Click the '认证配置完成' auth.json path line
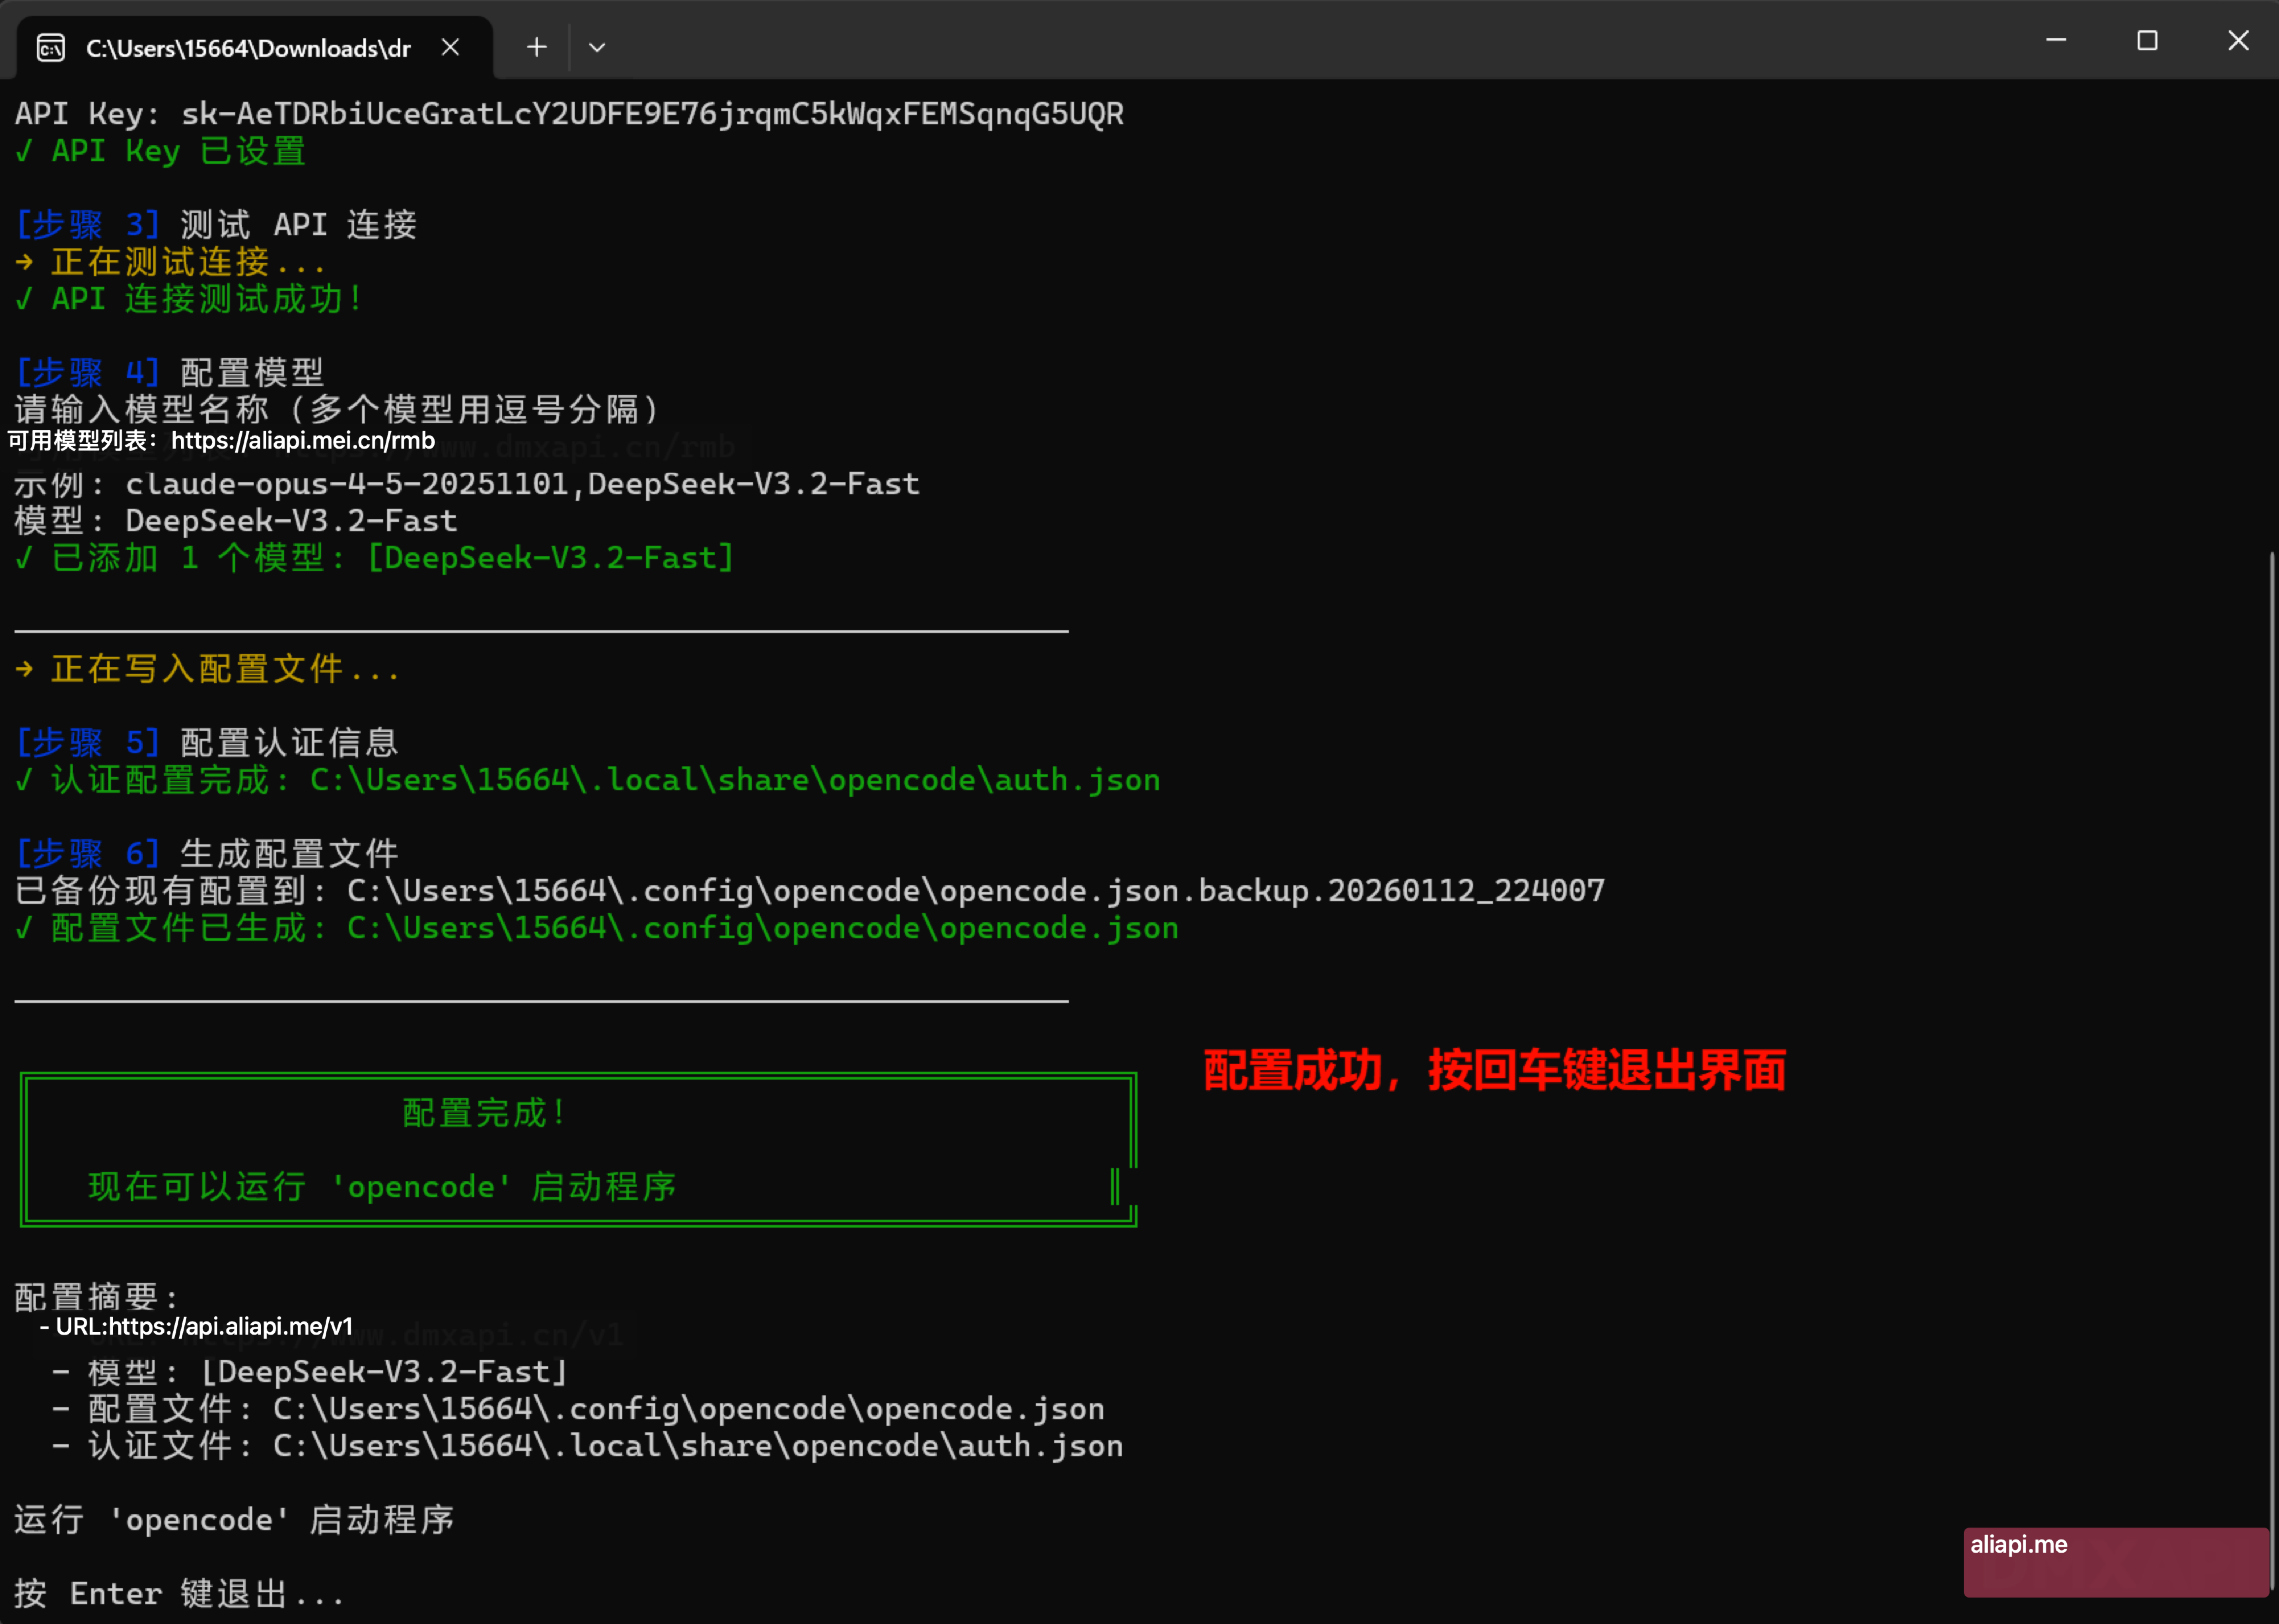The height and width of the screenshot is (1624, 2279). [x=588, y=780]
